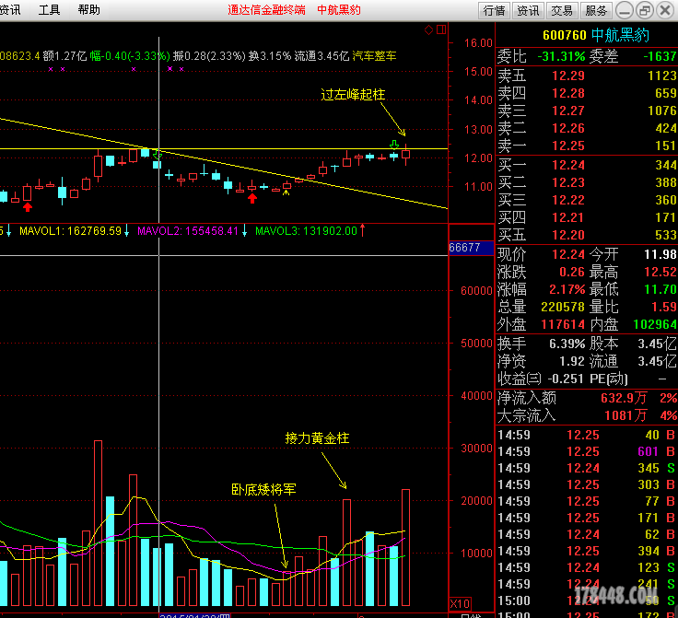Click the red up arrow after MAVOL3 value
Screen dimensions: 678x618
coord(362,230)
